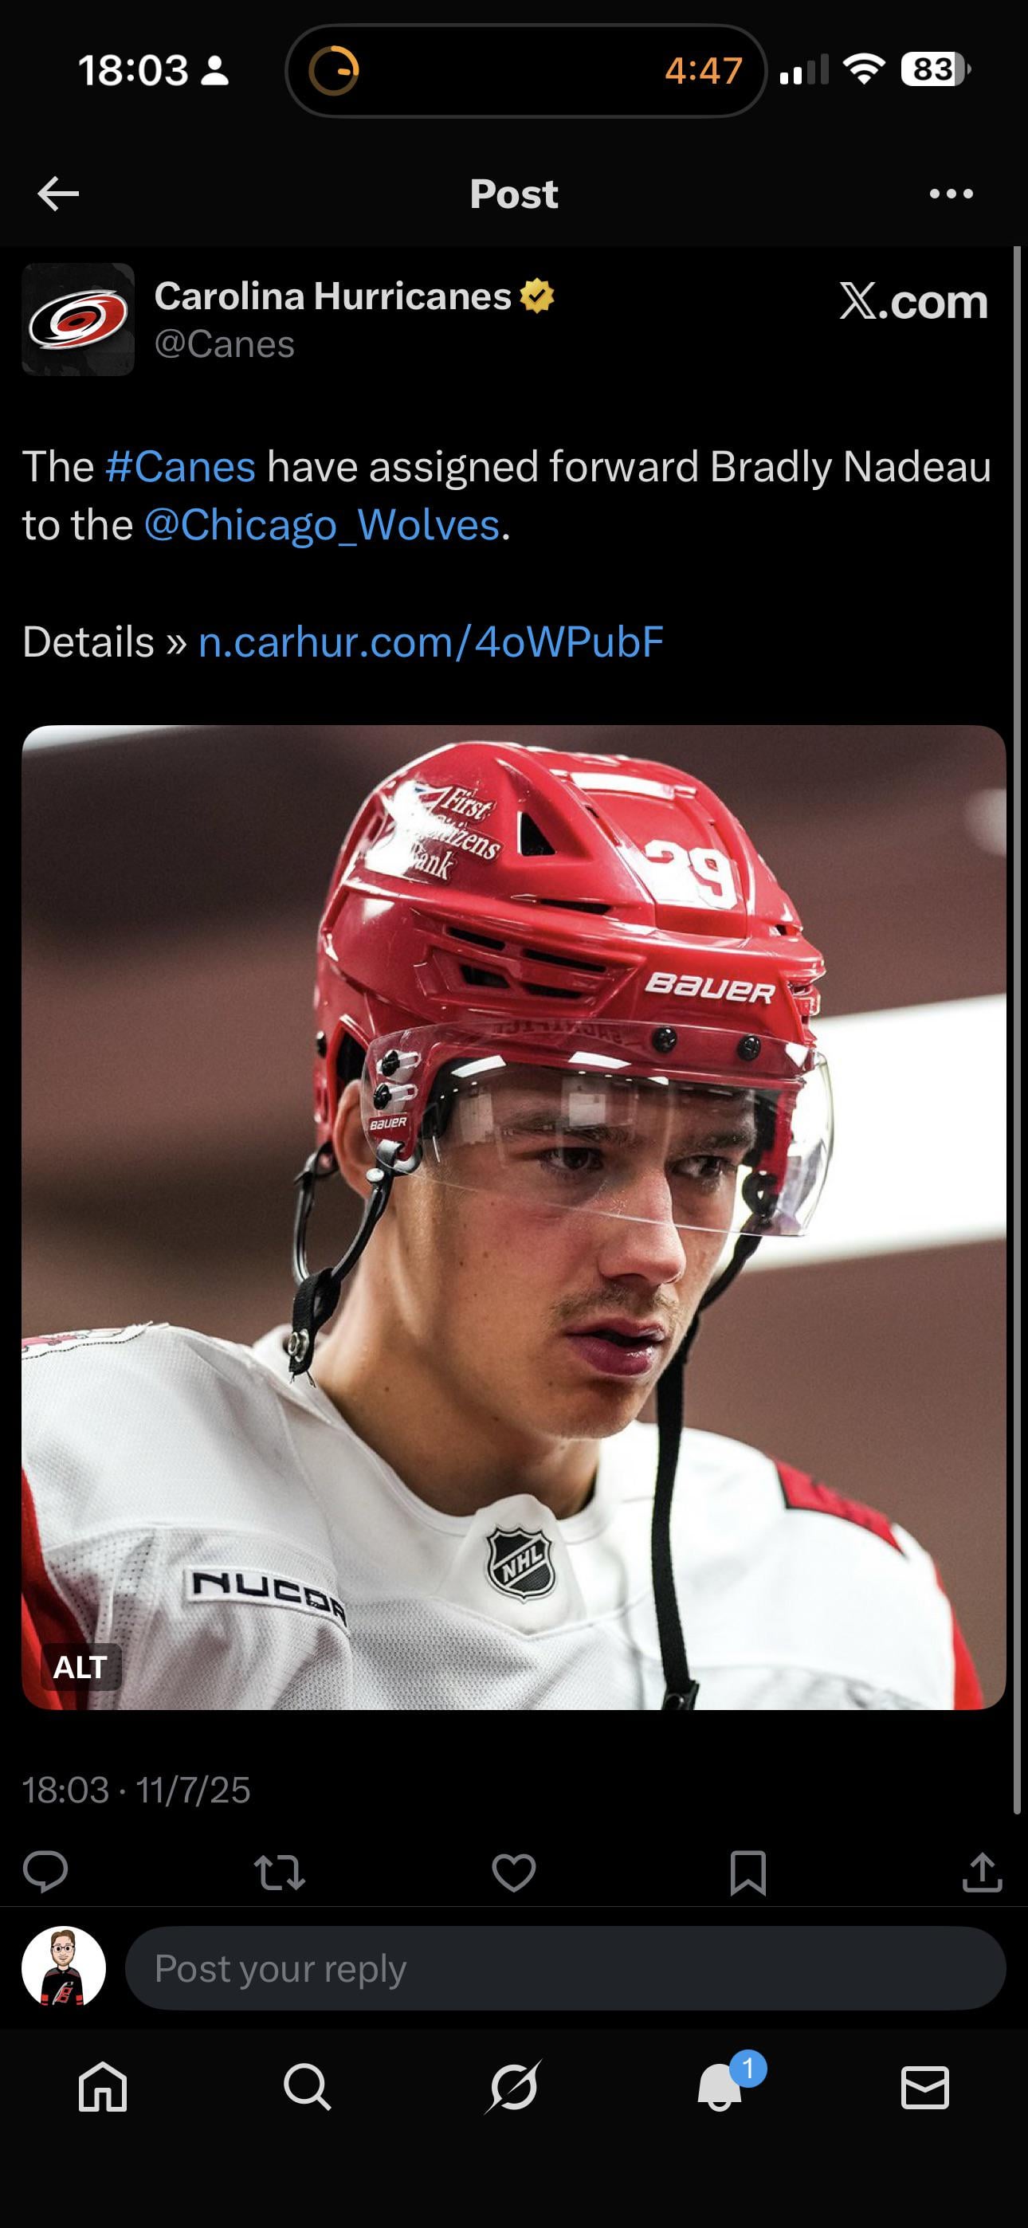Image resolution: width=1028 pixels, height=2228 pixels.
Task: Tap the gold verified badge
Action: pos(536,296)
